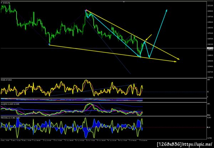The image size is (214, 148).
Task: Click the 1141 price level on axis
Action: (x=210, y=61)
